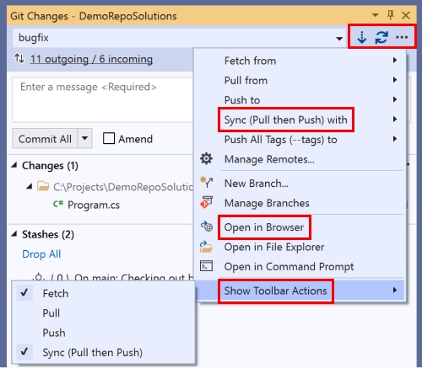Click the Sync circular-arrows toolbar icon

(381, 37)
